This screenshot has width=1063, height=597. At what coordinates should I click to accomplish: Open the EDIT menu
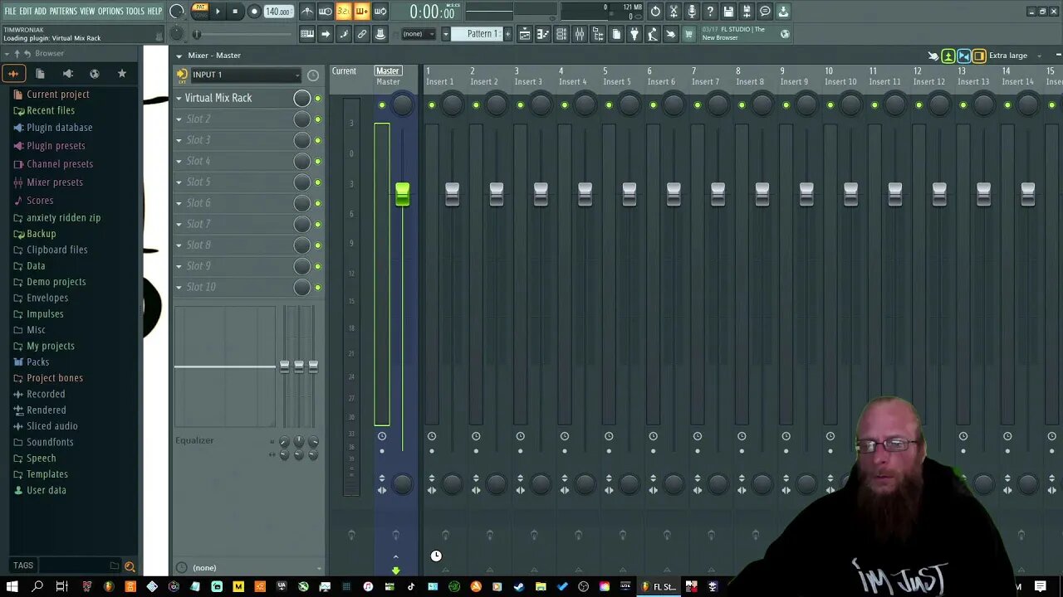[x=26, y=11]
